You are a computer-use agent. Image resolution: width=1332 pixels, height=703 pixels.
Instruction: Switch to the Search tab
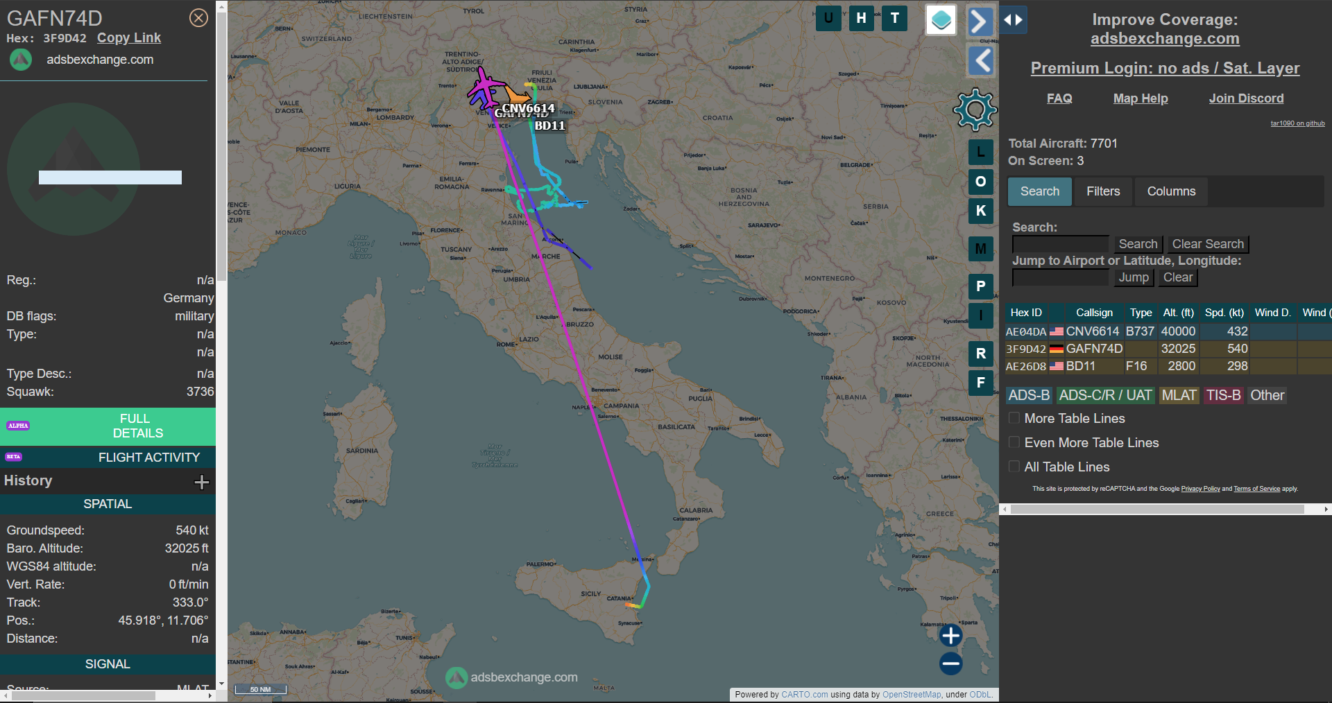pos(1039,191)
